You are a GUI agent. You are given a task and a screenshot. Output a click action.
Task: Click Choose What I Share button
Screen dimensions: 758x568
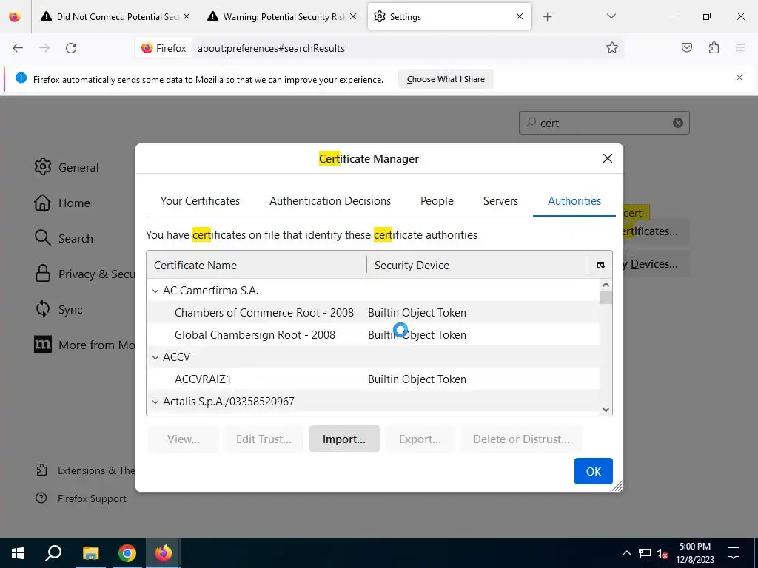(445, 79)
